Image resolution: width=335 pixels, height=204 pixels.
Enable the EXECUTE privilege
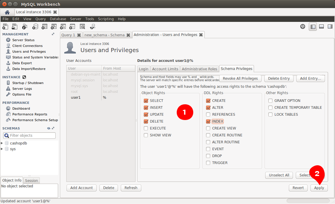tap(146, 128)
